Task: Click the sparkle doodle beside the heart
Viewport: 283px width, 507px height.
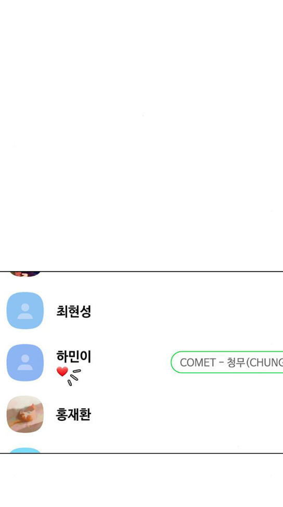Action: click(74, 377)
